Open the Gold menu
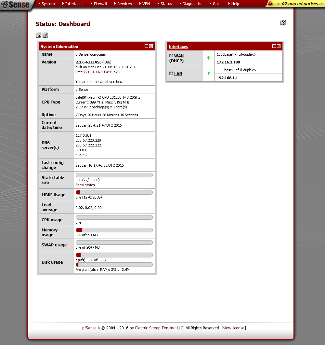This screenshot has height=345, width=325. tap(215, 4)
